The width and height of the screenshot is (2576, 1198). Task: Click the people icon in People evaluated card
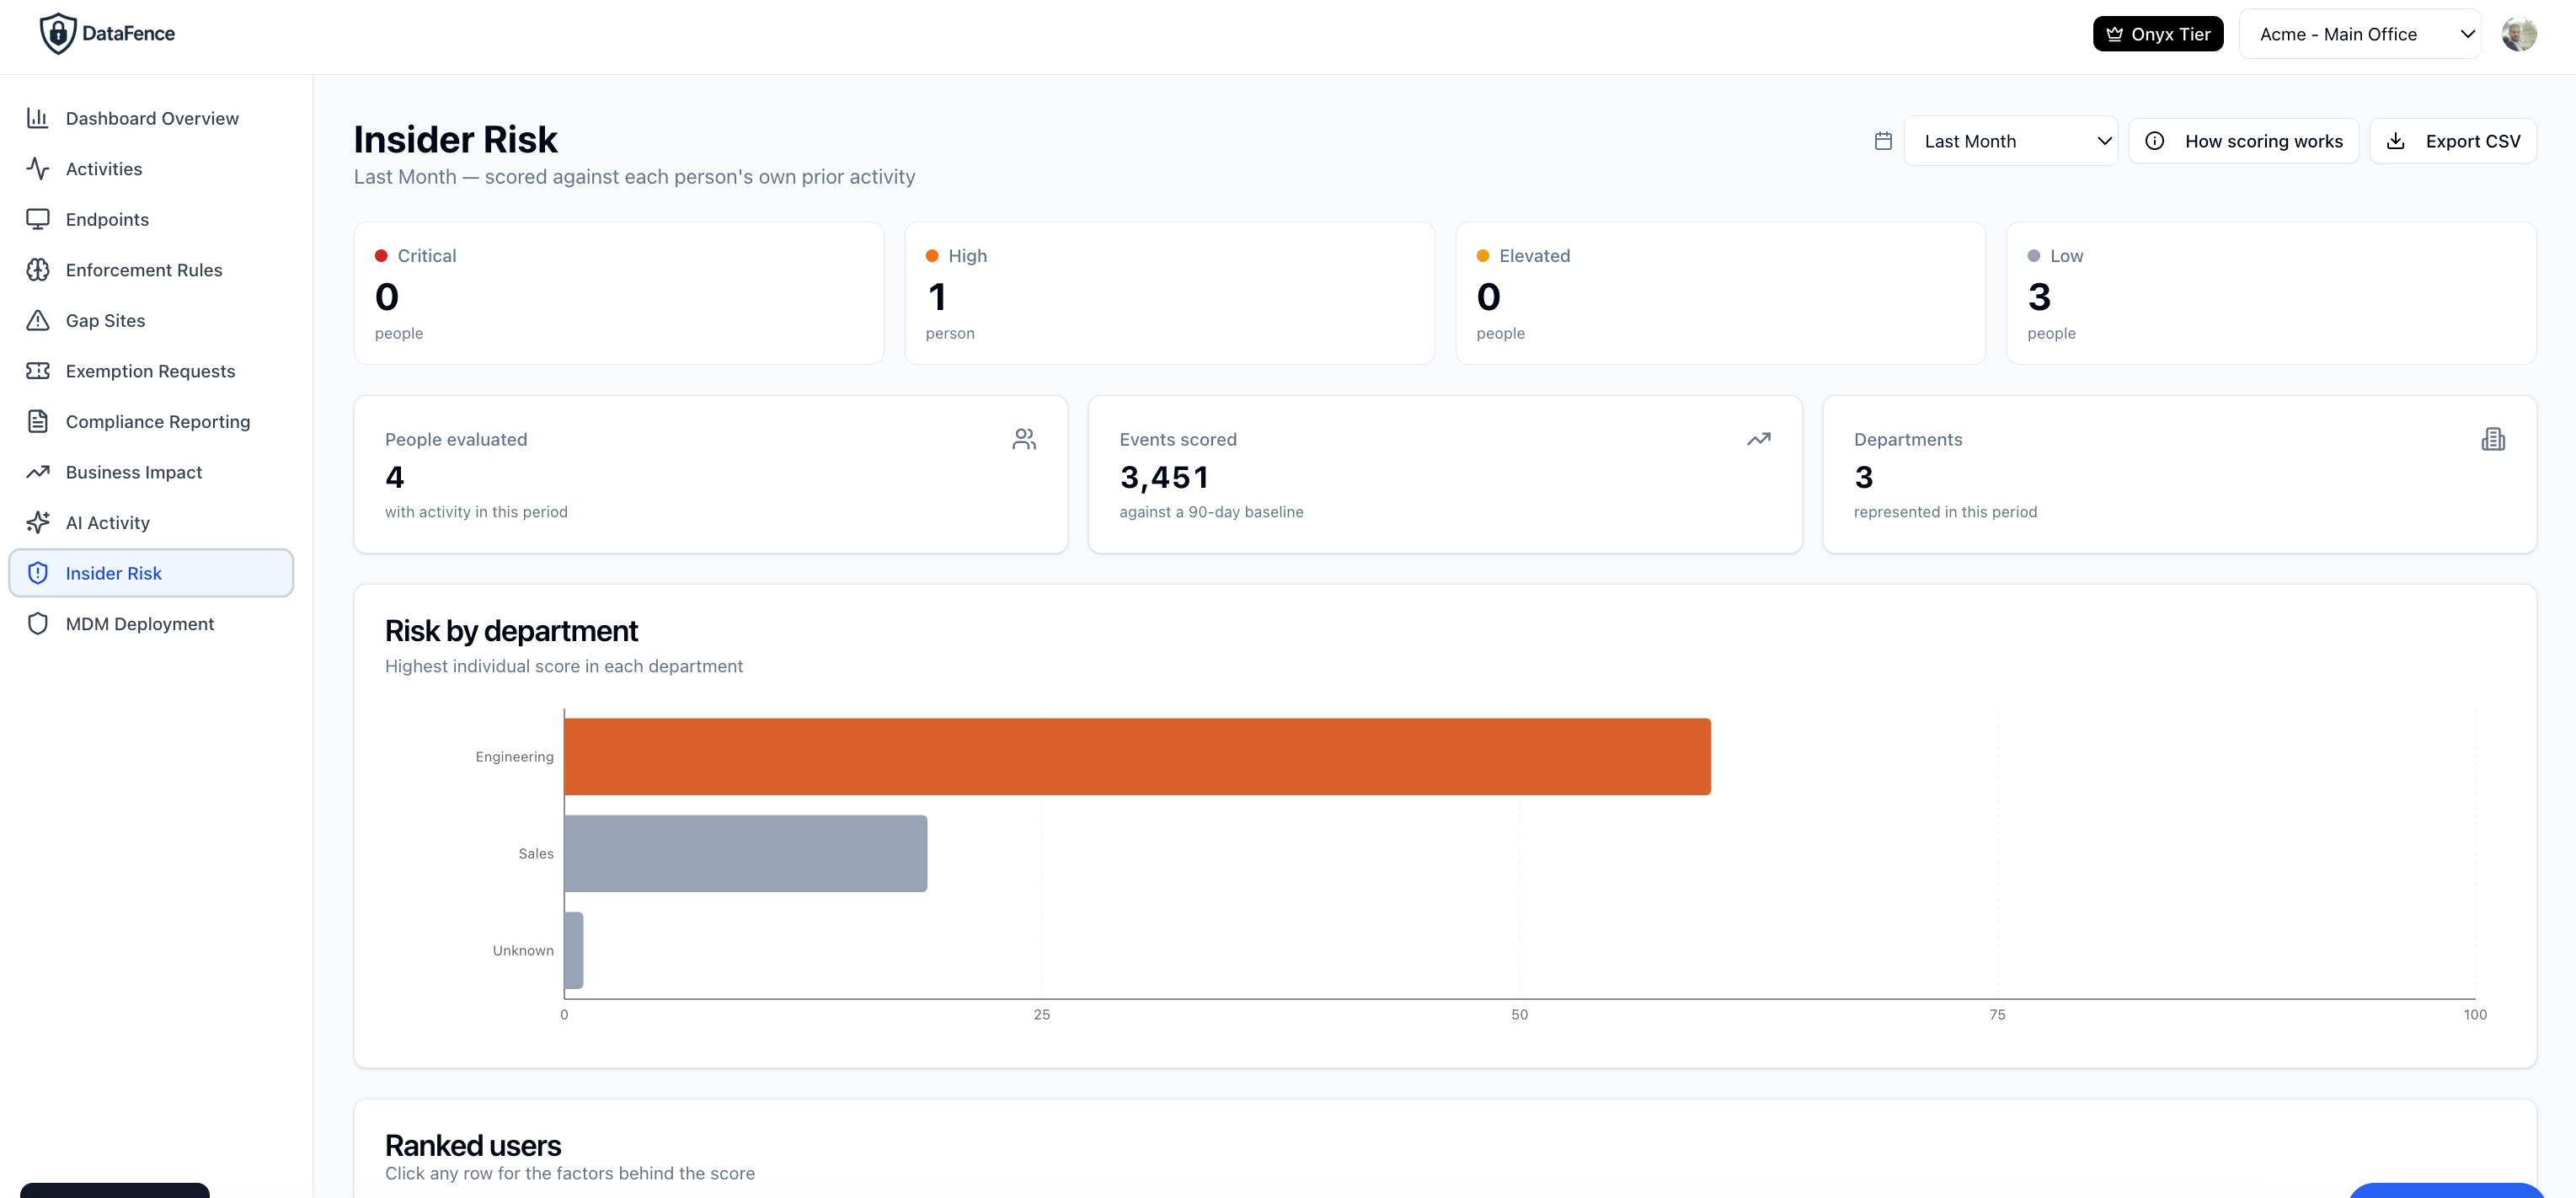pyautogui.click(x=1024, y=439)
